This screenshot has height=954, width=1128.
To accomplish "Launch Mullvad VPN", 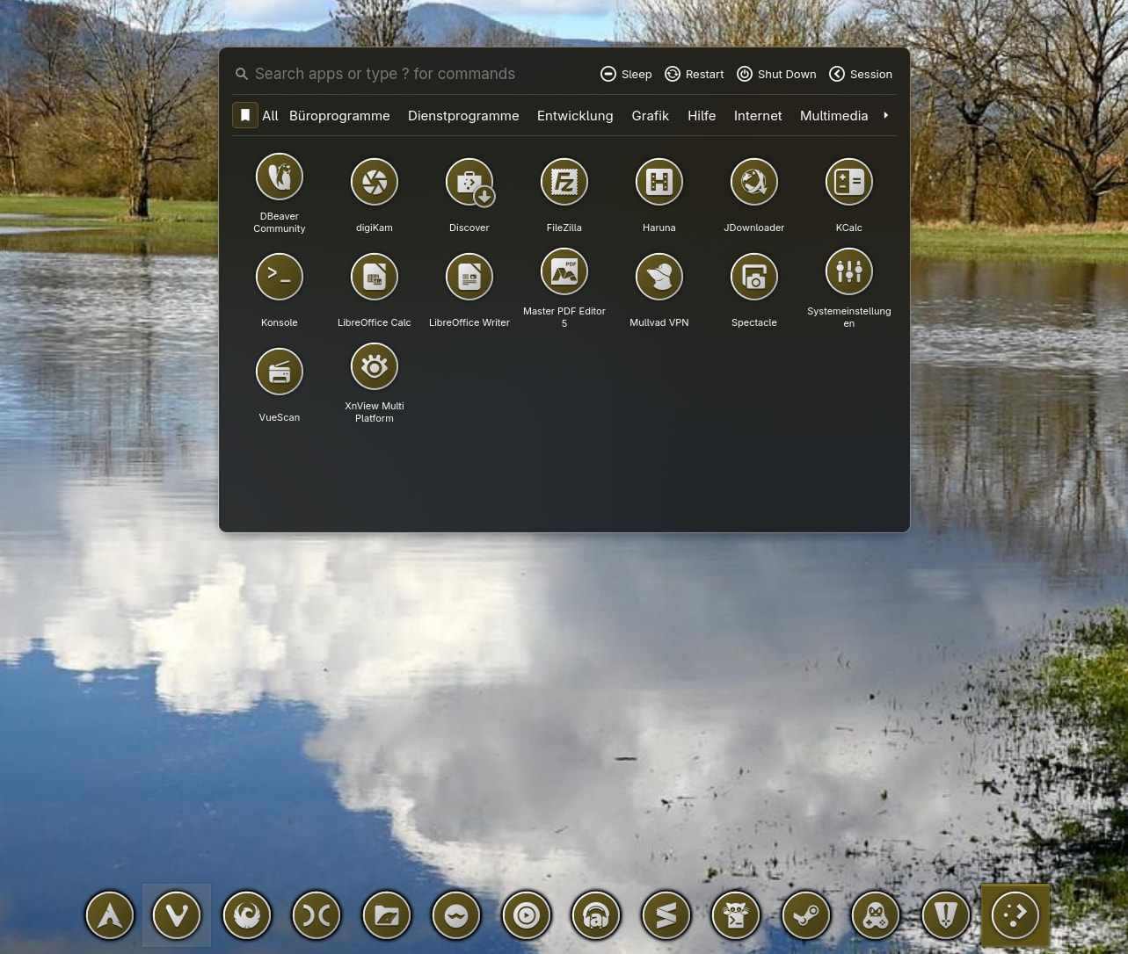I will point(659,278).
